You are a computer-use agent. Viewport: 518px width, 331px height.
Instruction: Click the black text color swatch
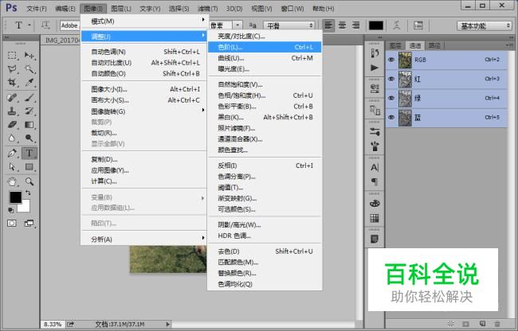(x=375, y=25)
